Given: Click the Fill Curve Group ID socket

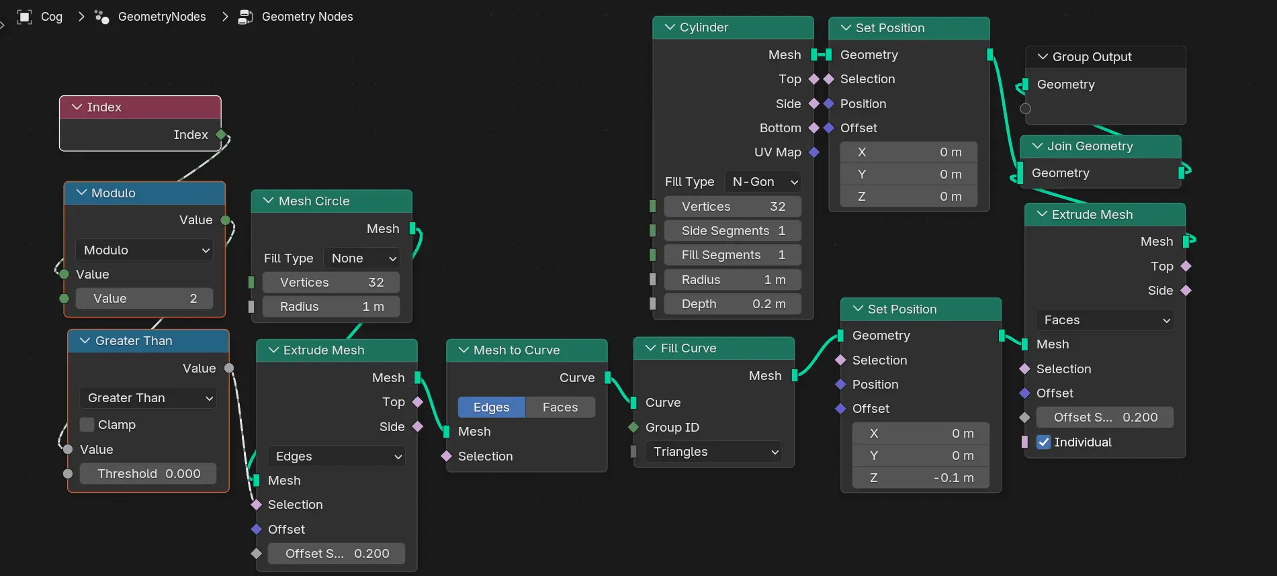Looking at the screenshot, I should click(633, 428).
